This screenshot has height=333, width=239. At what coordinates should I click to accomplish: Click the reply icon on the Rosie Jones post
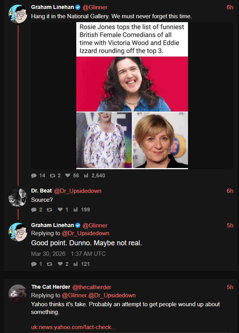(34, 175)
